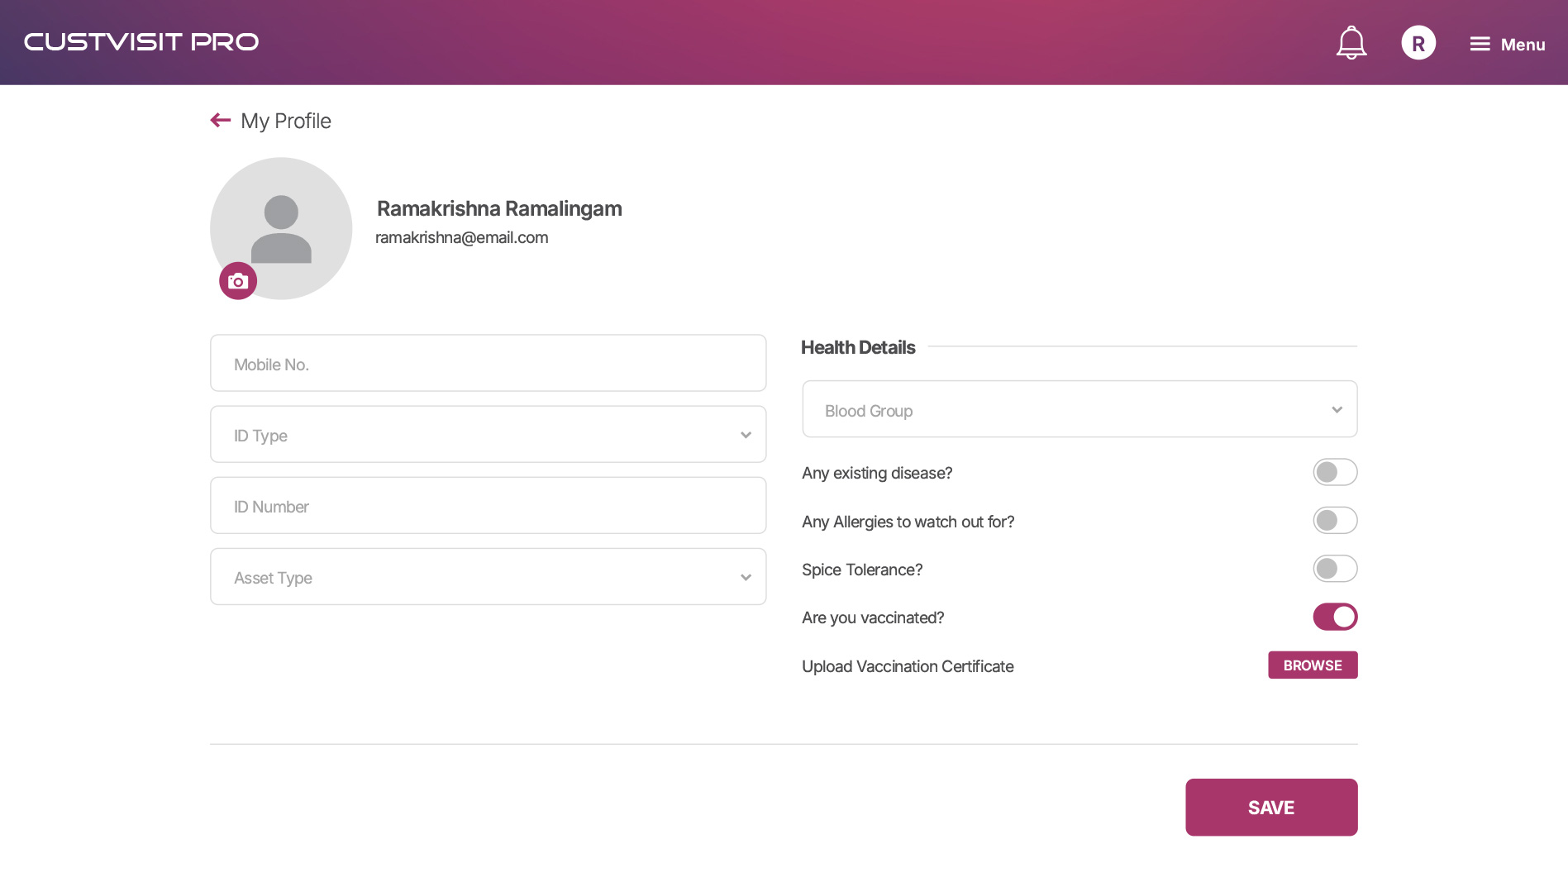Click the ramakrishna@email.com address
Image resolution: width=1568 pixels, height=882 pixels.
click(461, 238)
